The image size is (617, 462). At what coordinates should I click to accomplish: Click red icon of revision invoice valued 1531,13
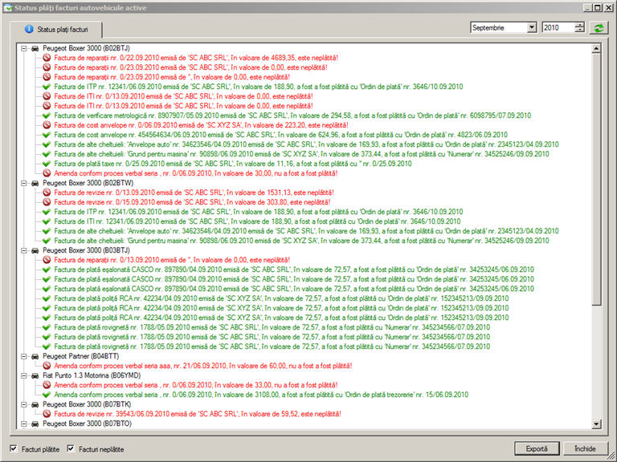point(47,192)
